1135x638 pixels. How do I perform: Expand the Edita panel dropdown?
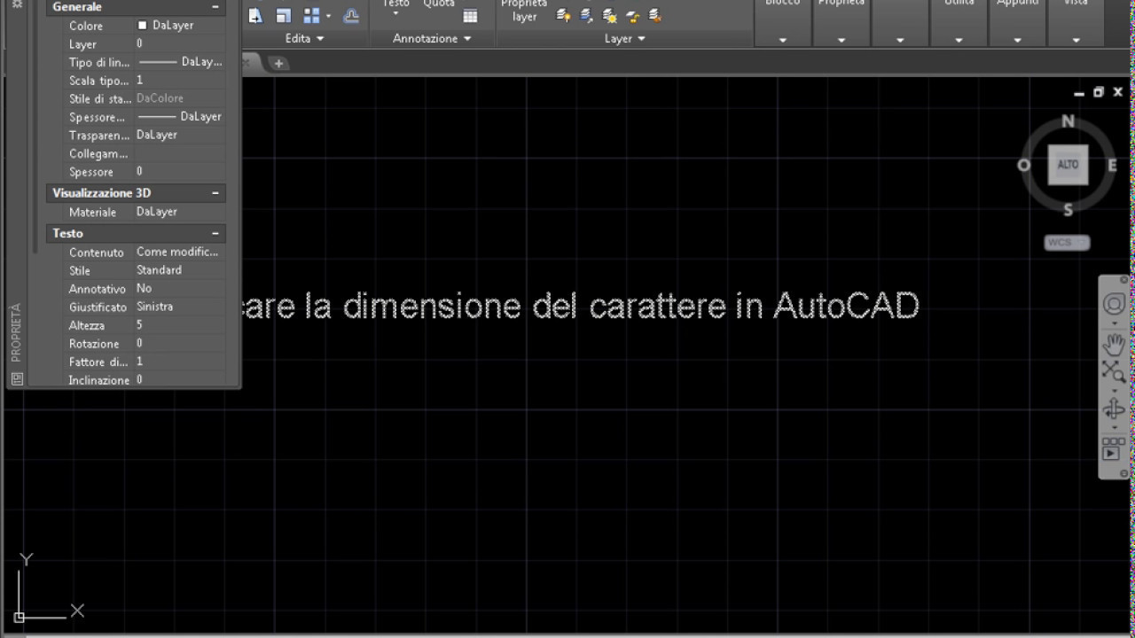pyautogui.click(x=304, y=39)
